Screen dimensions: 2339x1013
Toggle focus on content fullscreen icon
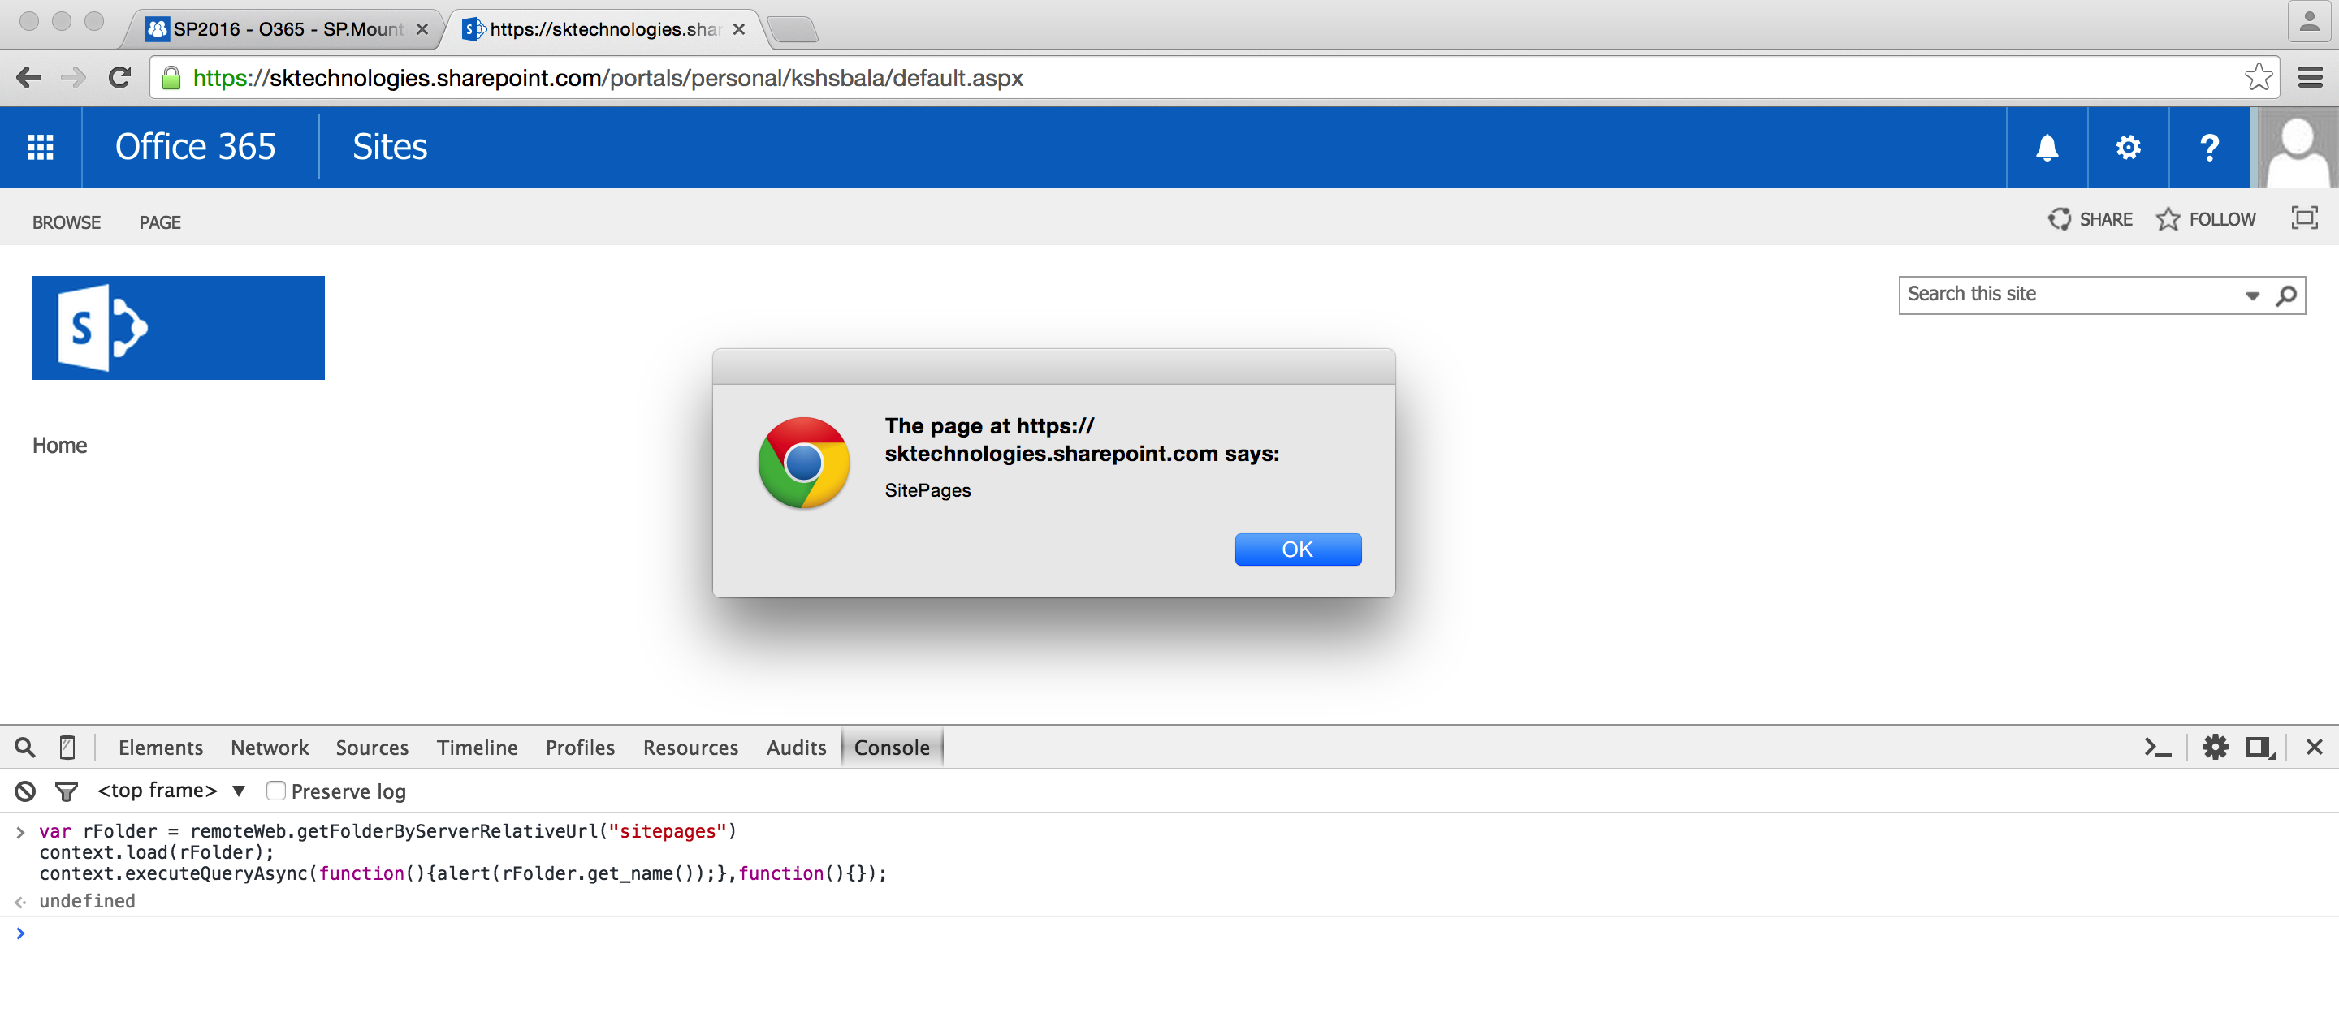[x=2303, y=219]
